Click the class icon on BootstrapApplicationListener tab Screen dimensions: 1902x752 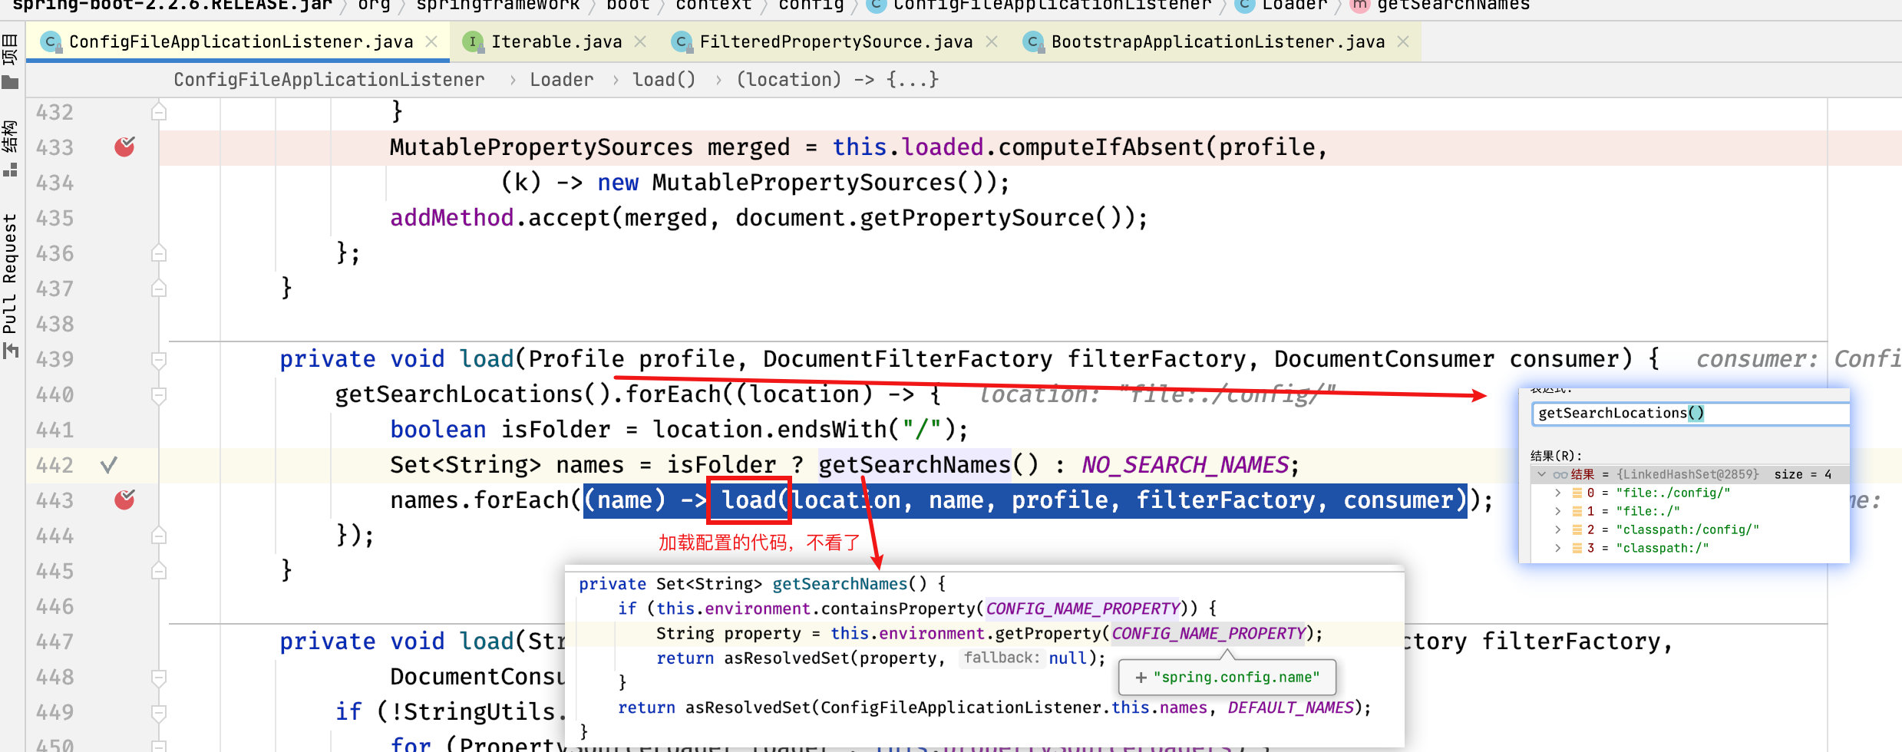(x=1033, y=42)
